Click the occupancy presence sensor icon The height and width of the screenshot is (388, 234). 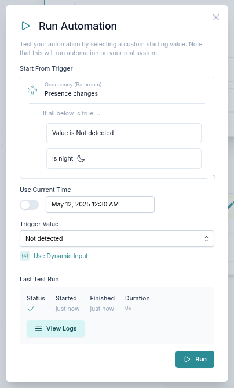click(32, 89)
